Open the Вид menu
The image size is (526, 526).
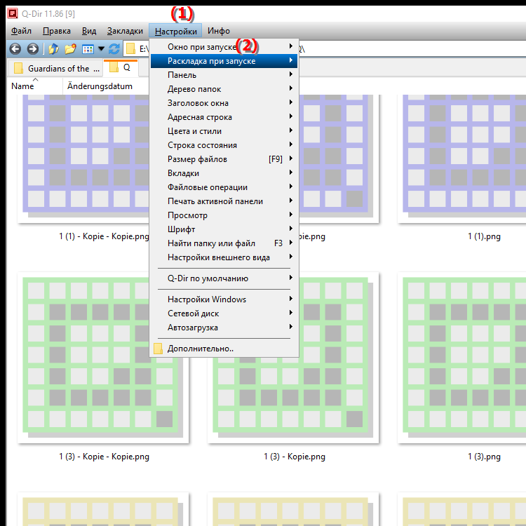click(x=89, y=31)
